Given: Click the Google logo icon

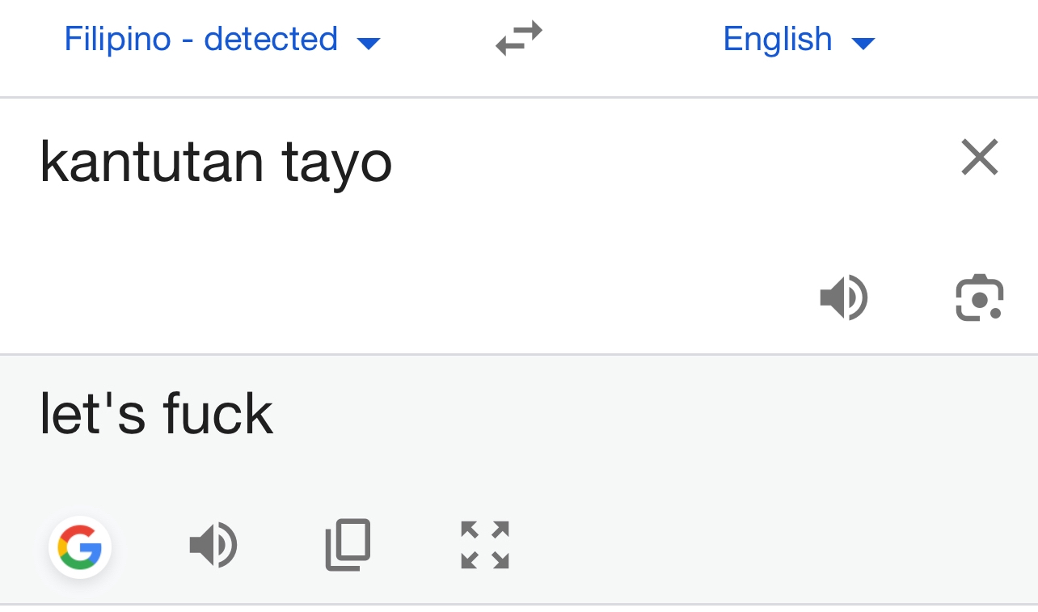Looking at the screenshot, I should (80, 547).
